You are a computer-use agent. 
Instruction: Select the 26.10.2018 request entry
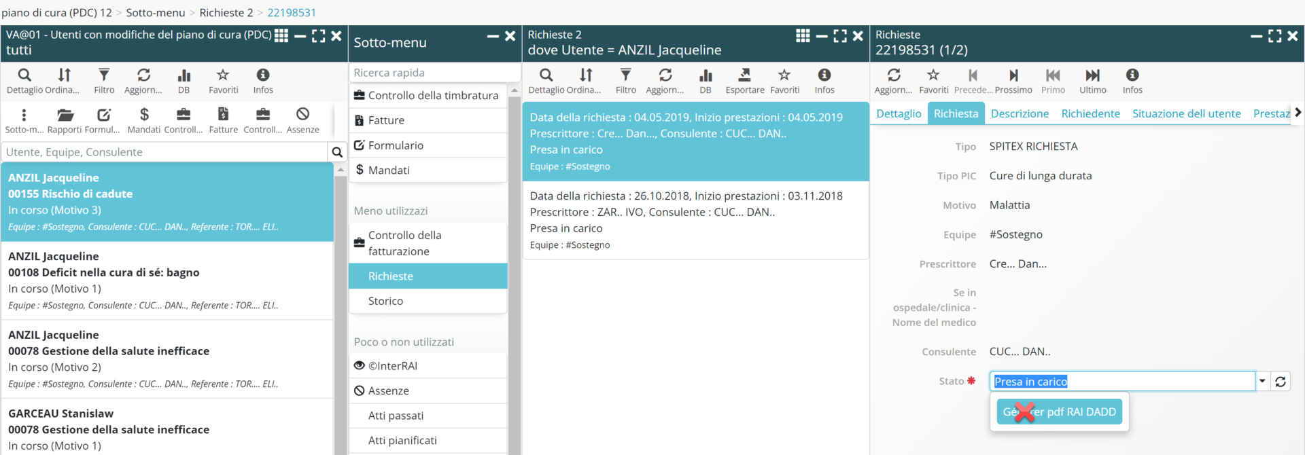pos(695,220)
